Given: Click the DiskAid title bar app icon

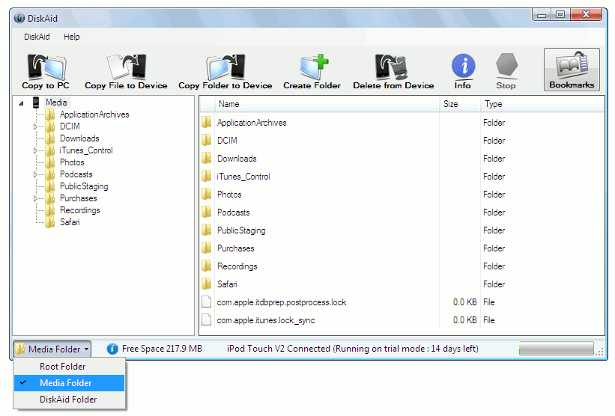Looking at the screenshot, I should [19, 18].
